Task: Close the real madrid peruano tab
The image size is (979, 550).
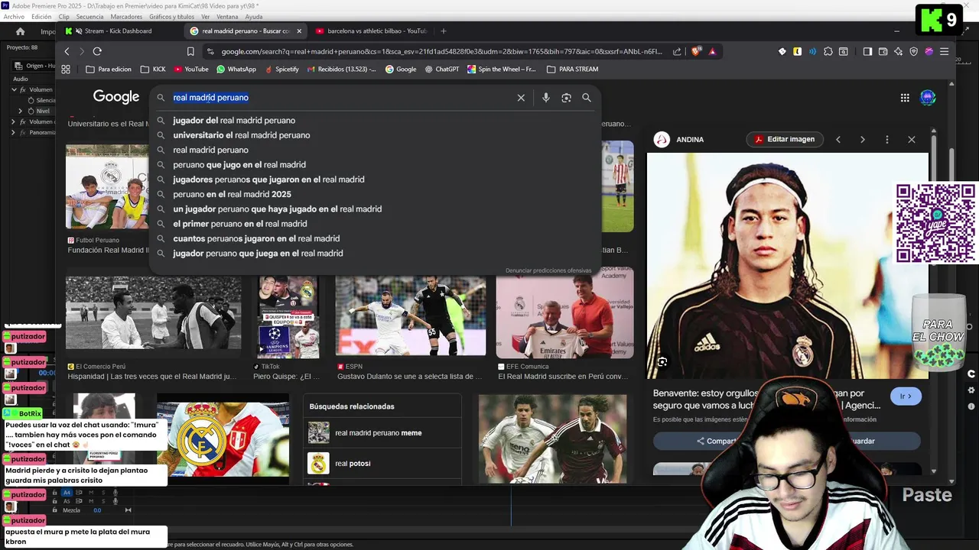Action: coord(299,31)
